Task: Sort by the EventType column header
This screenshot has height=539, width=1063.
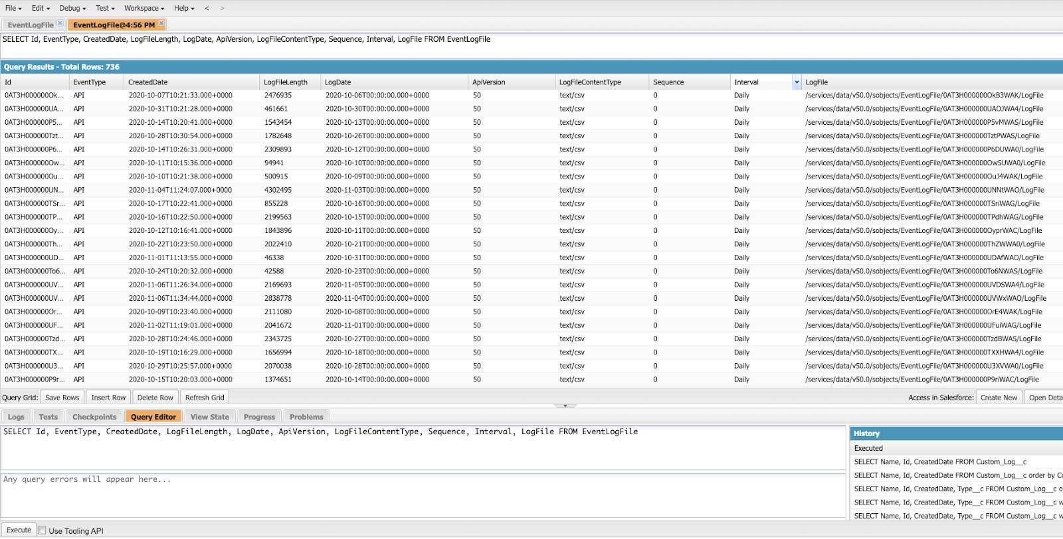Action: 97,82
